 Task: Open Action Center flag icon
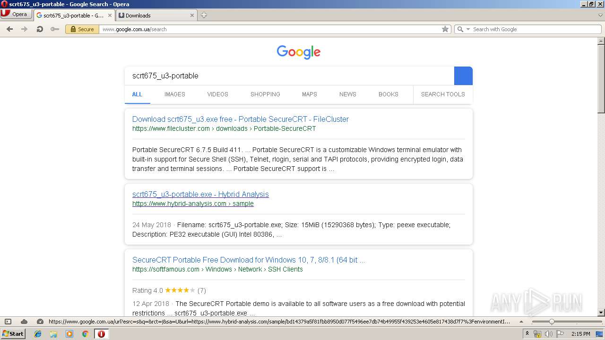pyautogui.click(x=560, y=334)
